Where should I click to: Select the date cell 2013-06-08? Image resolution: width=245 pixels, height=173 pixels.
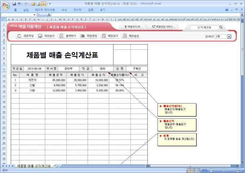pyautogui.click(x=34, y=69)
